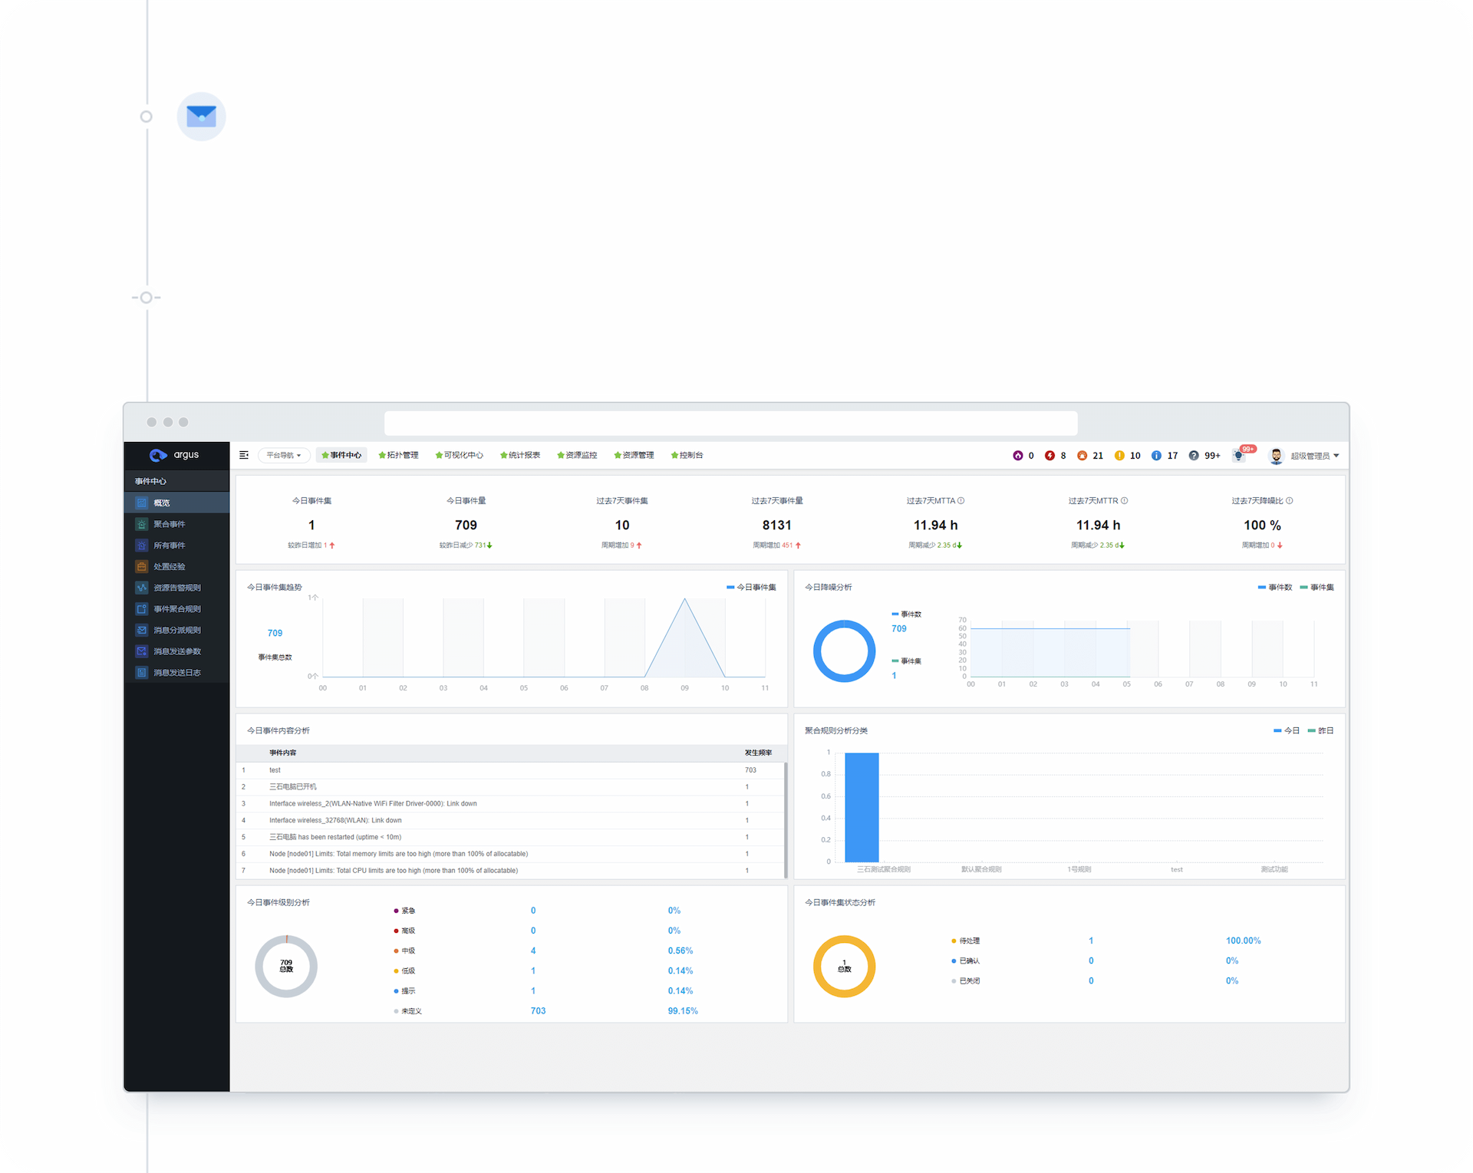The height and width of the screenshot is (1173, 1473).
Task: Click the info icon beside 过去7天MTTA
Action: pyautogui.click(x=961, y=501)
